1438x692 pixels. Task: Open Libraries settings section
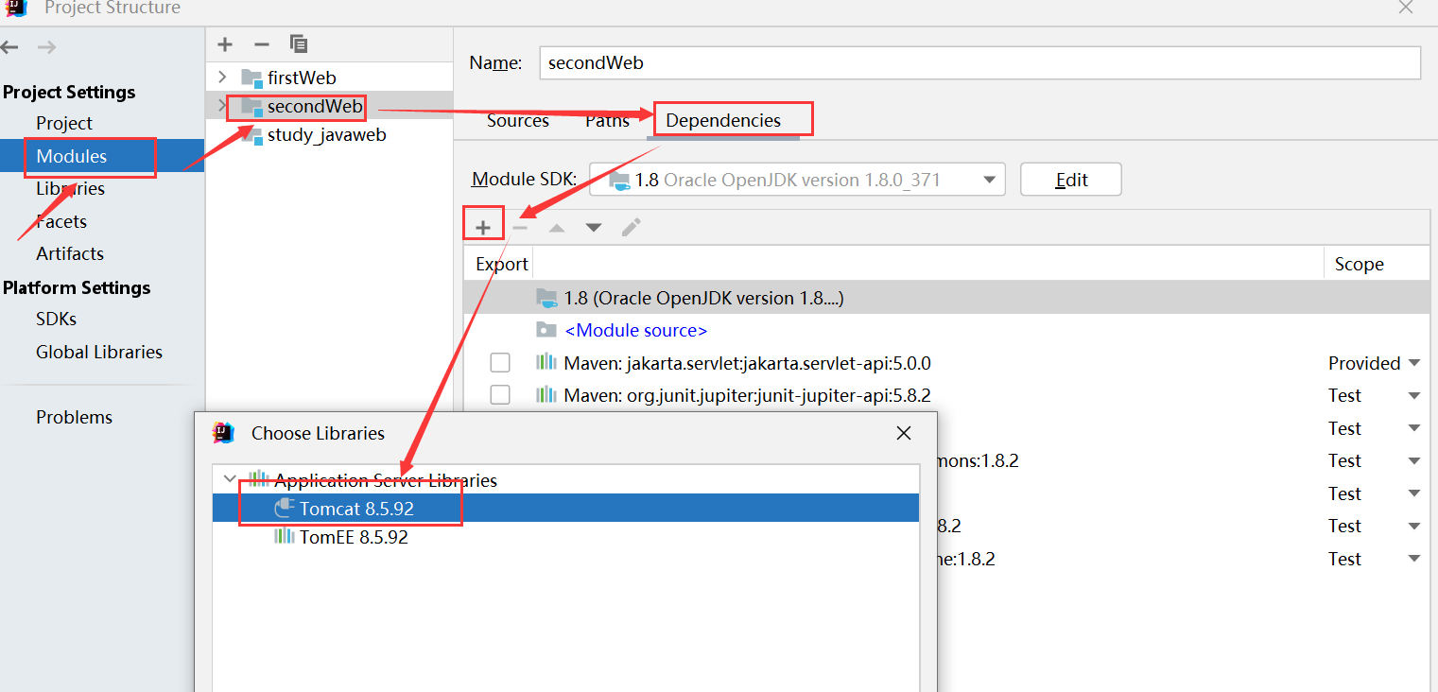[x=70, y=188]
